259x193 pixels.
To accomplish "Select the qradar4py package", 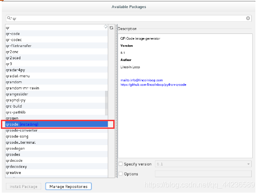I will (57, 70).
